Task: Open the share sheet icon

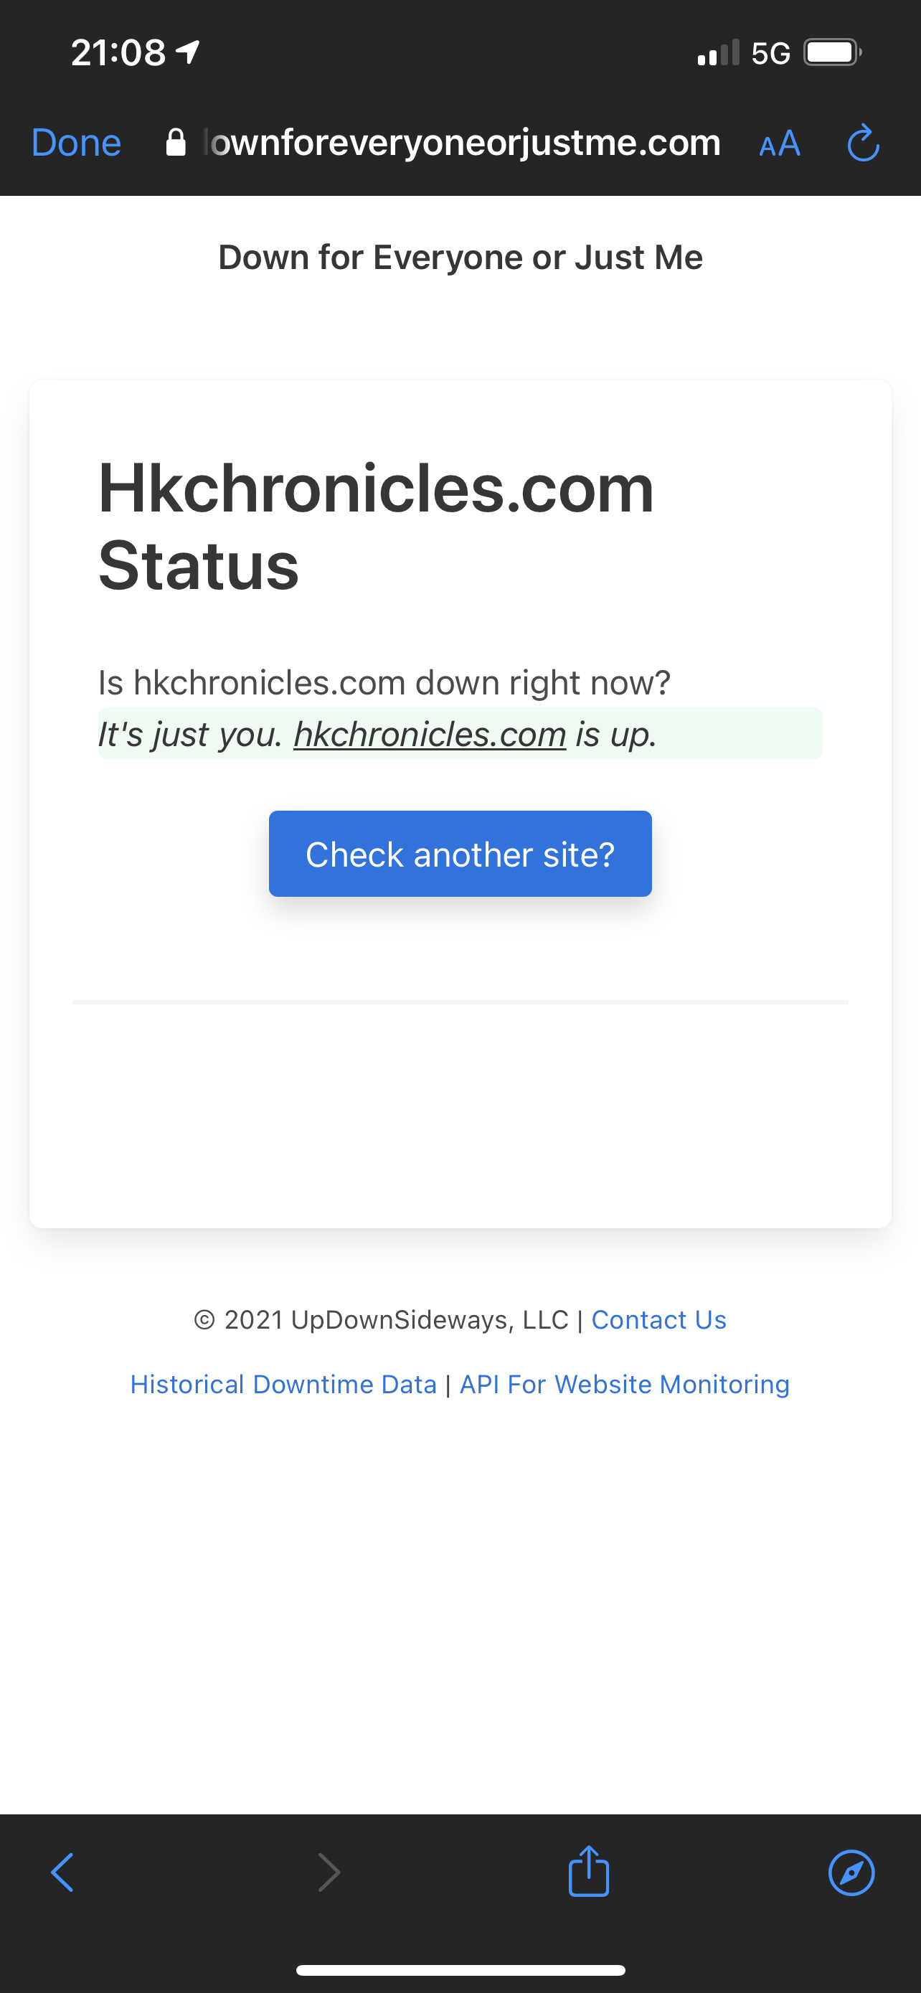Action: pos(588,1871)
